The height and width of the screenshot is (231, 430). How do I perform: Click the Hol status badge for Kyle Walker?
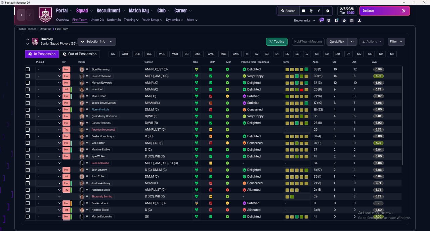[x=66, y=156]
